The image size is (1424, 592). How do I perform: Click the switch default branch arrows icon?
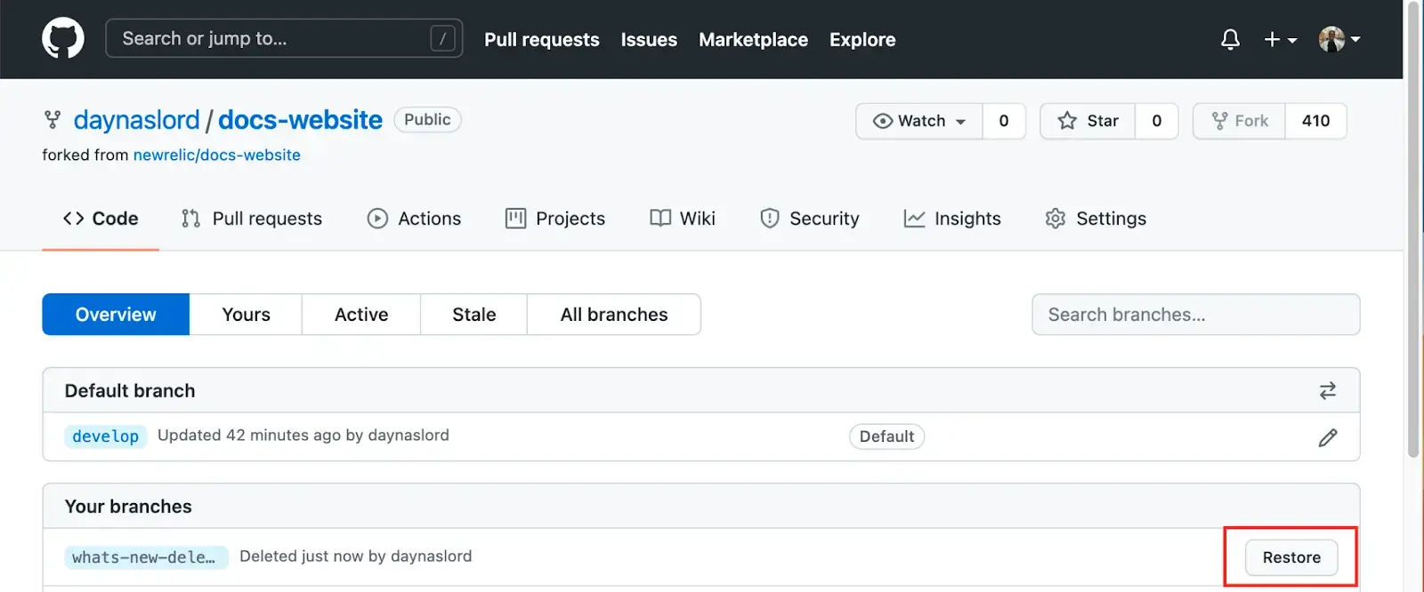point(1327,391)
